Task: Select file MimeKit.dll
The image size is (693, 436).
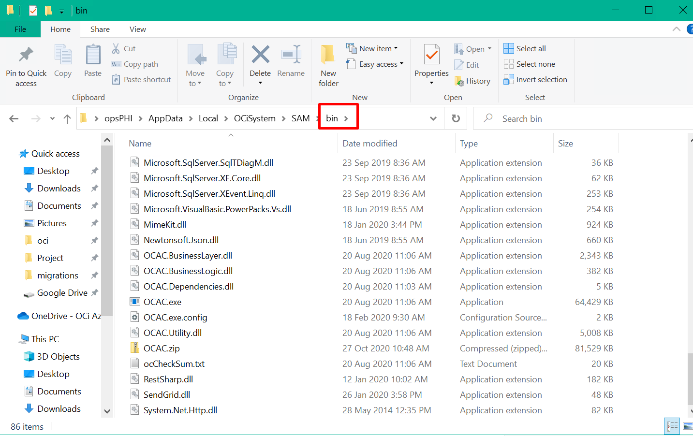Action: (x=165, y=224)
